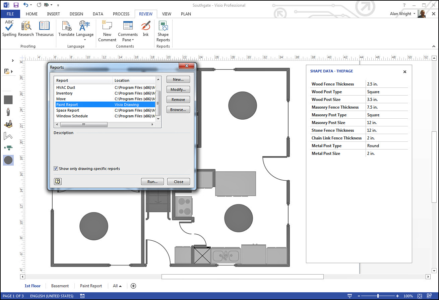Switch to the INSERT tab
This screenshot has width=439, height=300.
54,14
